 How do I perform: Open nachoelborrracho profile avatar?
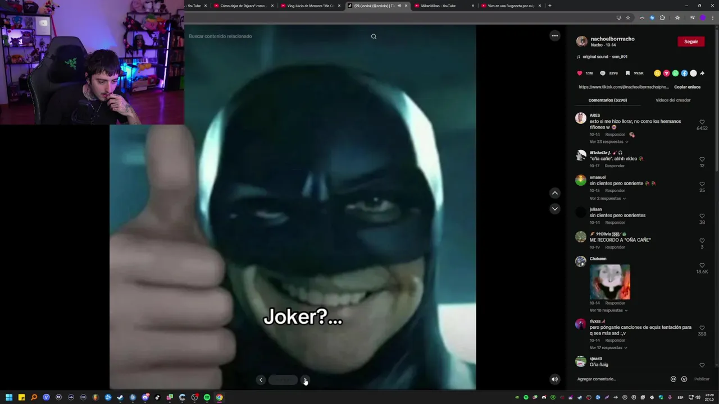pos(582,42)
